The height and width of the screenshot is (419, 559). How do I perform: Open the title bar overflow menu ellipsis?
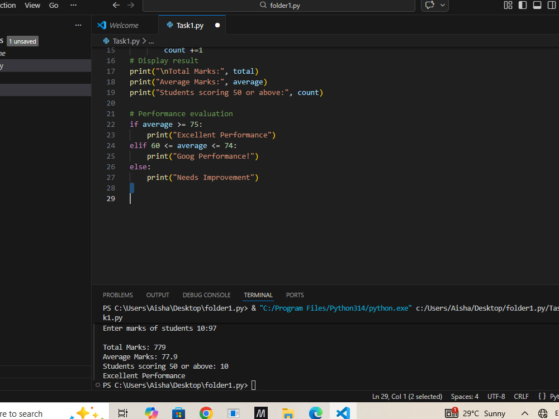click(x=73, y=5)
